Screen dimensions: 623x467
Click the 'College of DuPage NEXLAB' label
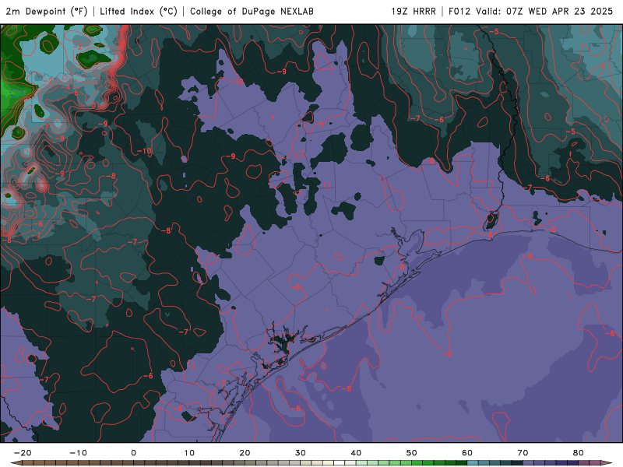252,11
